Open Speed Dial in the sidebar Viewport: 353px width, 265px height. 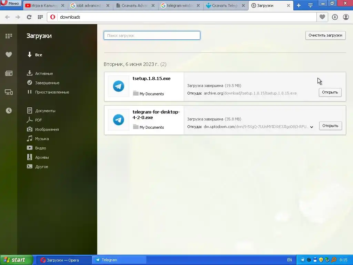click(x=9, y=36)
